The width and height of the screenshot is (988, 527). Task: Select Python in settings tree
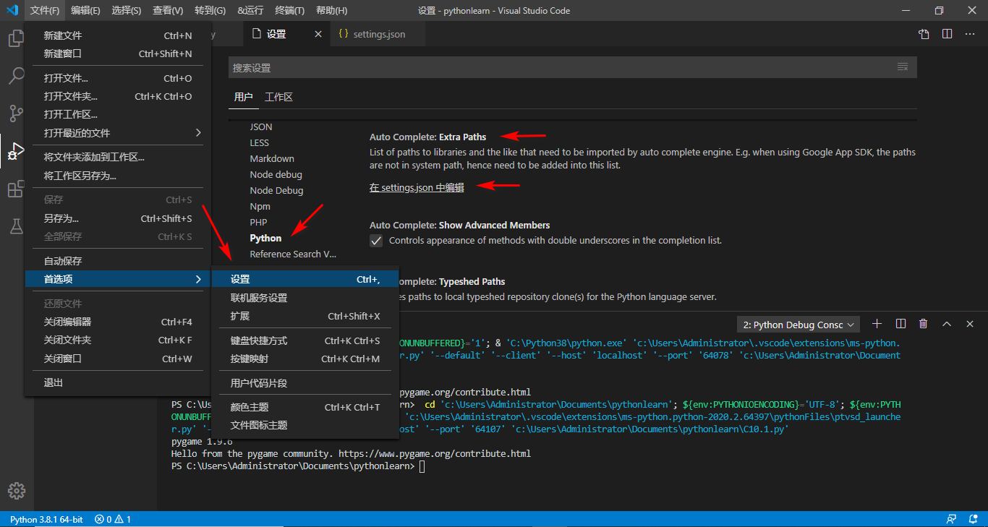(x=265, y=238)
